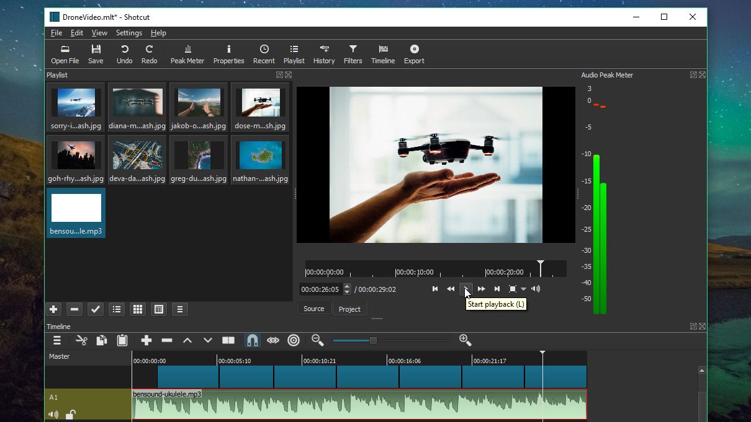Open the Filters panel
751x422 pixels.
[353, 53]
